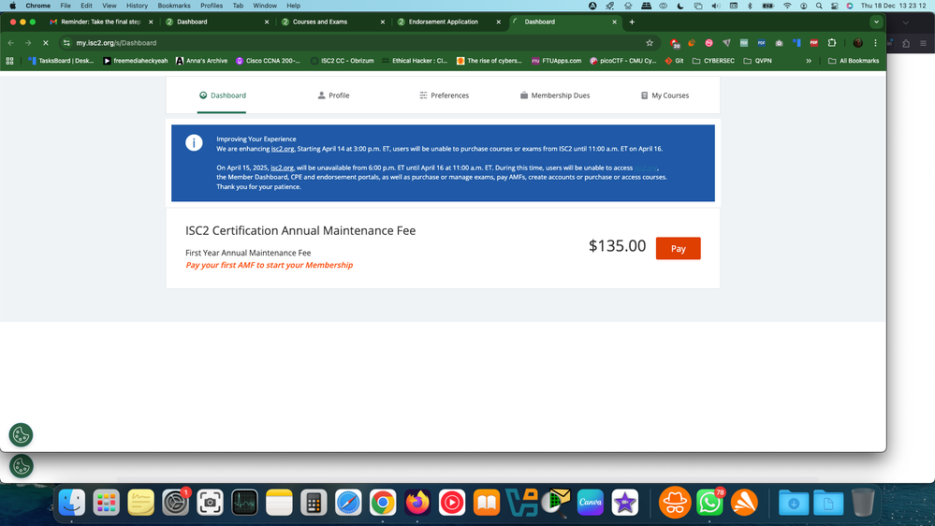Open the lower cookie settings icon
Image resolution: width=935 pixels, height=526 pixels.
(x=21, y=466)
